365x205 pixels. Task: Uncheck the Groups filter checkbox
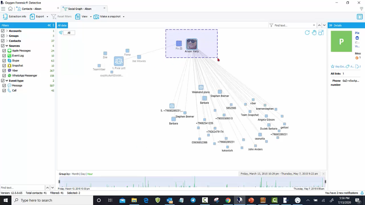(x=3, y=36)
